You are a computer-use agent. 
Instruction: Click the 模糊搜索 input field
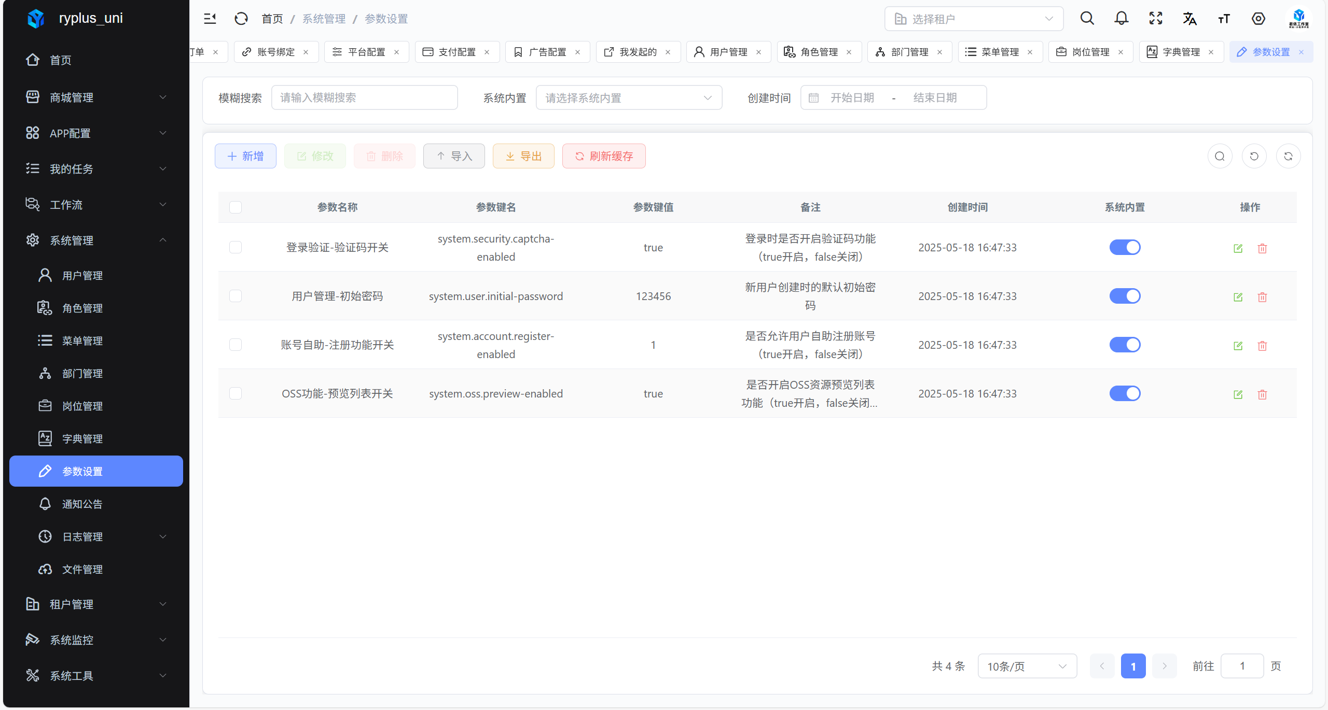364,97
